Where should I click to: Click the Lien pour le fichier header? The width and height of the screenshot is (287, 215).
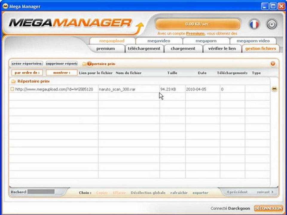pyautogui.click(x=96, y=73)
